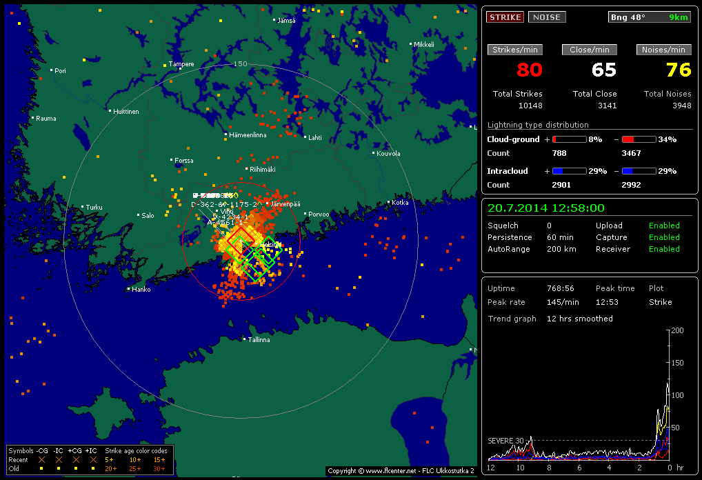Click the Kotka city marker
The image size is (702, 480).
pos(389,203)
